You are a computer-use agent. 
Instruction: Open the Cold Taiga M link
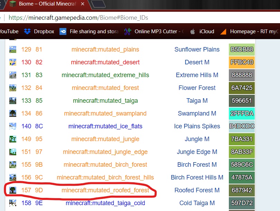[197, 203]
